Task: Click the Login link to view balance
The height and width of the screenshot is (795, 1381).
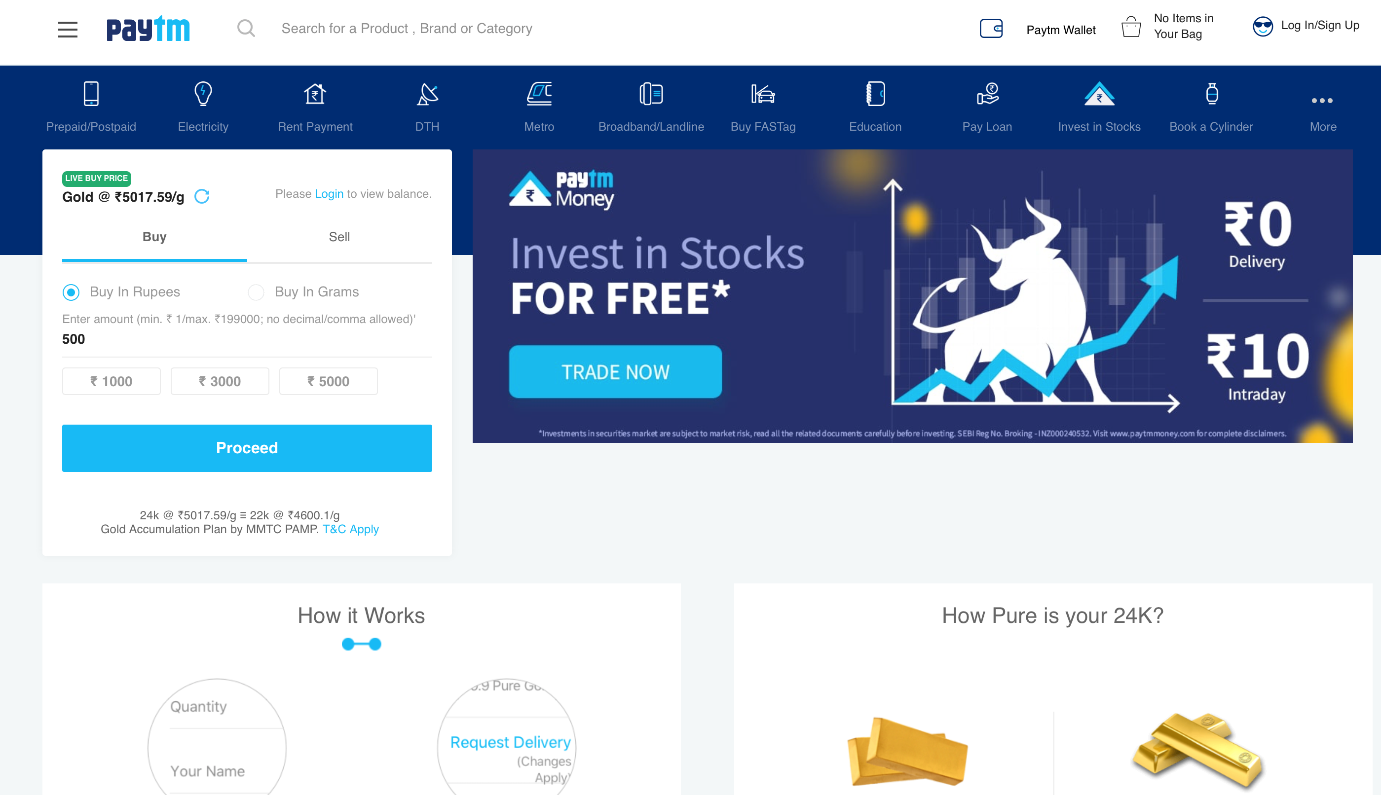Action: tap(329, 194)
